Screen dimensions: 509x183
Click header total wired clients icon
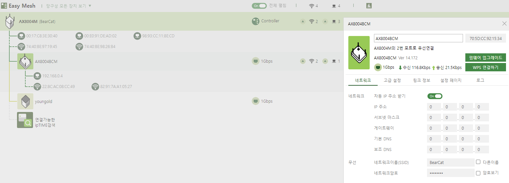(x=334, y=6)
